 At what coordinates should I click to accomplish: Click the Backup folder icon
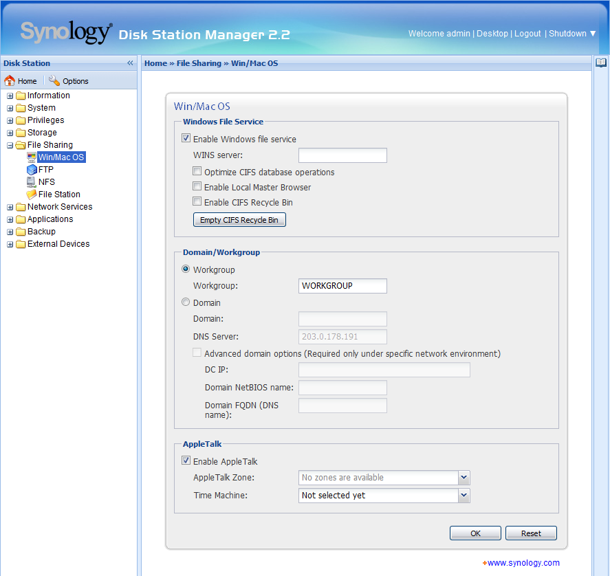pyautogui.click(x=21, y=232)
